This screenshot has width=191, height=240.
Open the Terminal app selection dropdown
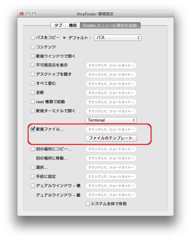111,120
